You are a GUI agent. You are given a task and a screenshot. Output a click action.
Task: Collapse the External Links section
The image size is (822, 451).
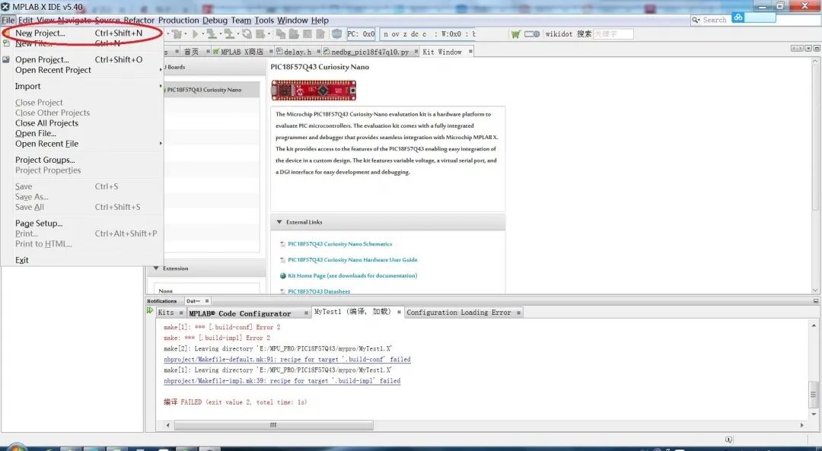coord(277,222)
